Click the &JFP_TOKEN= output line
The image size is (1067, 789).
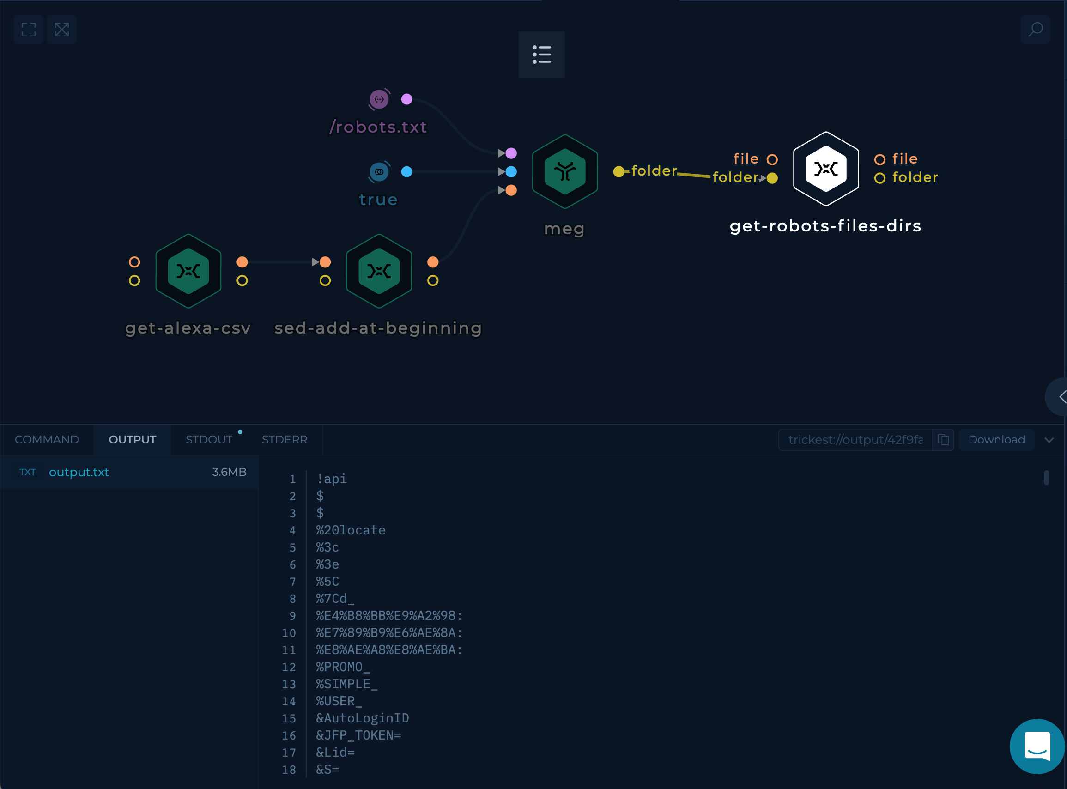coord(359,735)
